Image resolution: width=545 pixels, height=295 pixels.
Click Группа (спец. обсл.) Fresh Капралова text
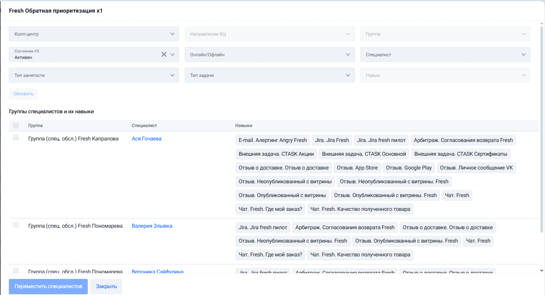point(74,139)
